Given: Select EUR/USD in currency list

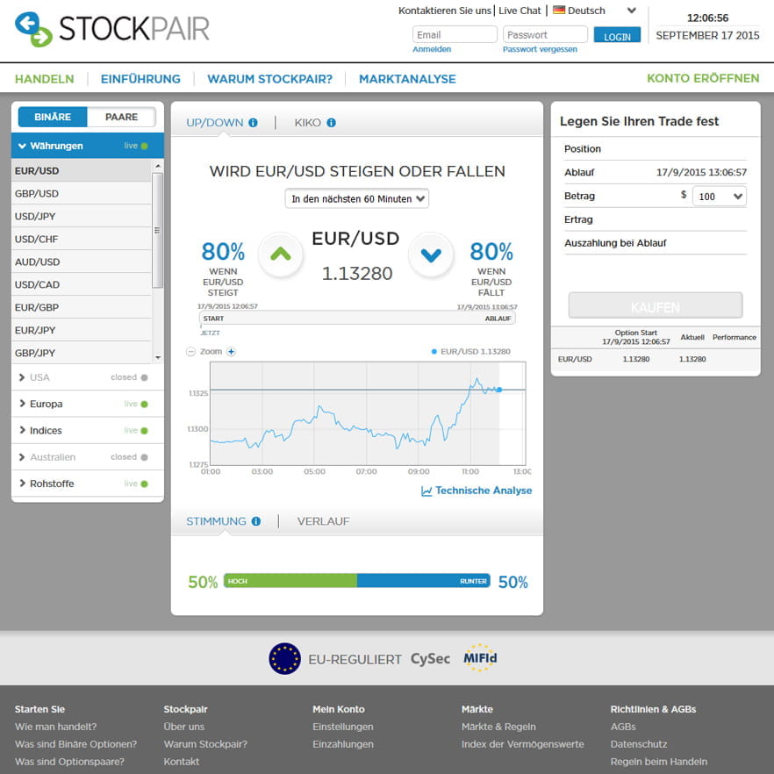Looking at the screenshot, I should [x=82, y=171].
